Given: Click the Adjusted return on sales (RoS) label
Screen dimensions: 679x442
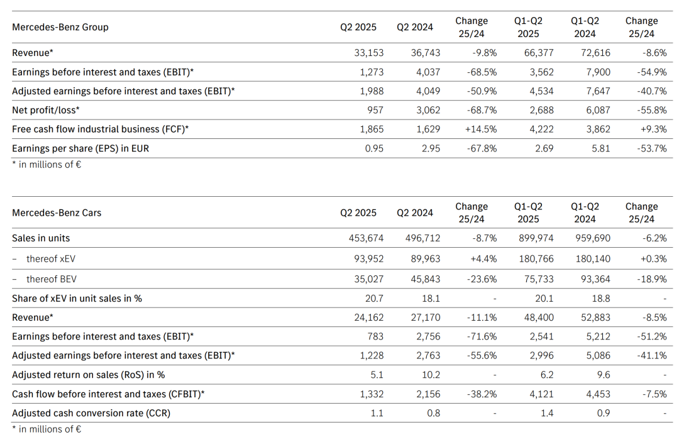Looking at the screenshot, I should [x=89, y=375].
